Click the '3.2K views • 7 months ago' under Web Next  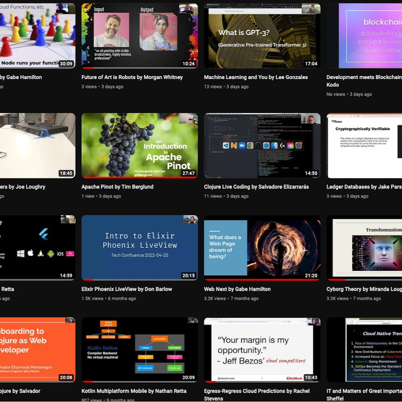click(231, 298)
